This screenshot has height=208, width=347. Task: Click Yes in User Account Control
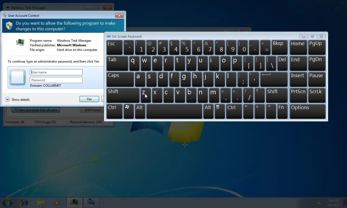(x=89, y=99)
